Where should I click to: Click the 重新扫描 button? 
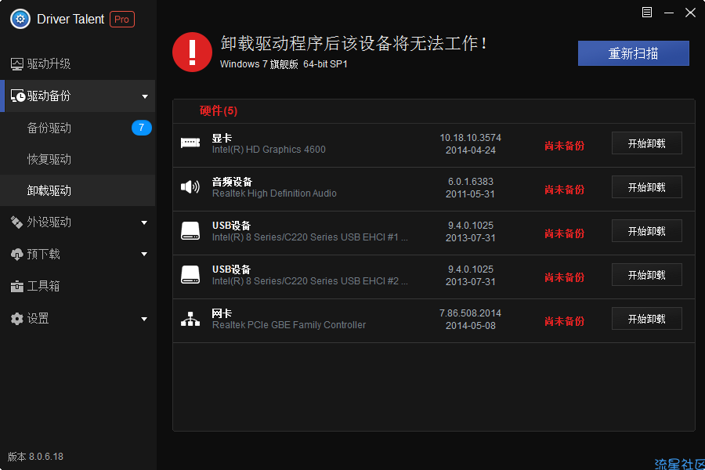tap(633, 53)
